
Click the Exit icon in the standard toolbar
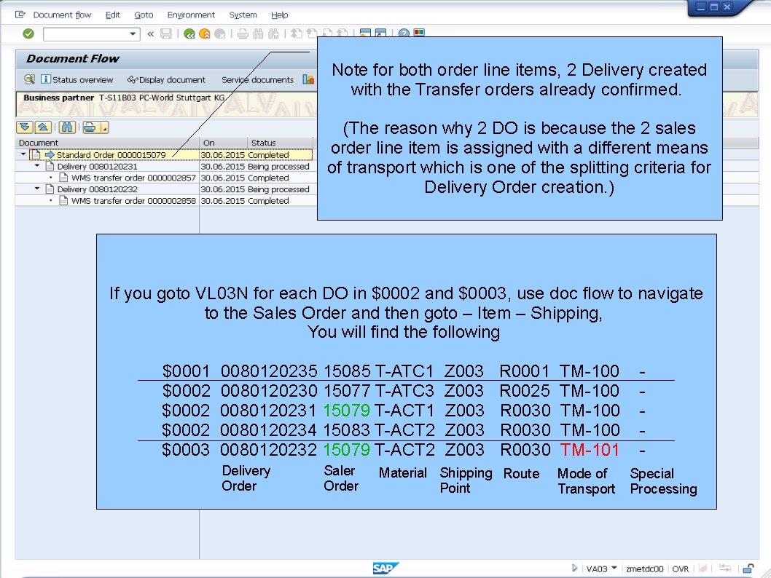[x=206, y=33]
